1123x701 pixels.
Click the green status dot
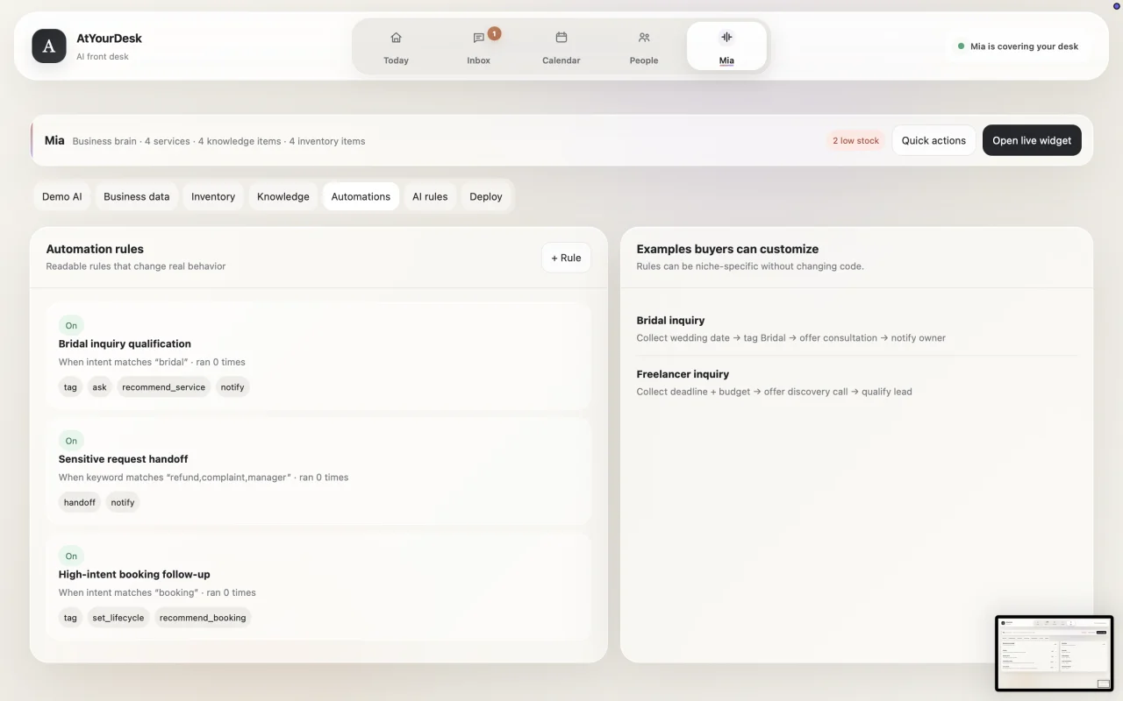pos(962,46)
